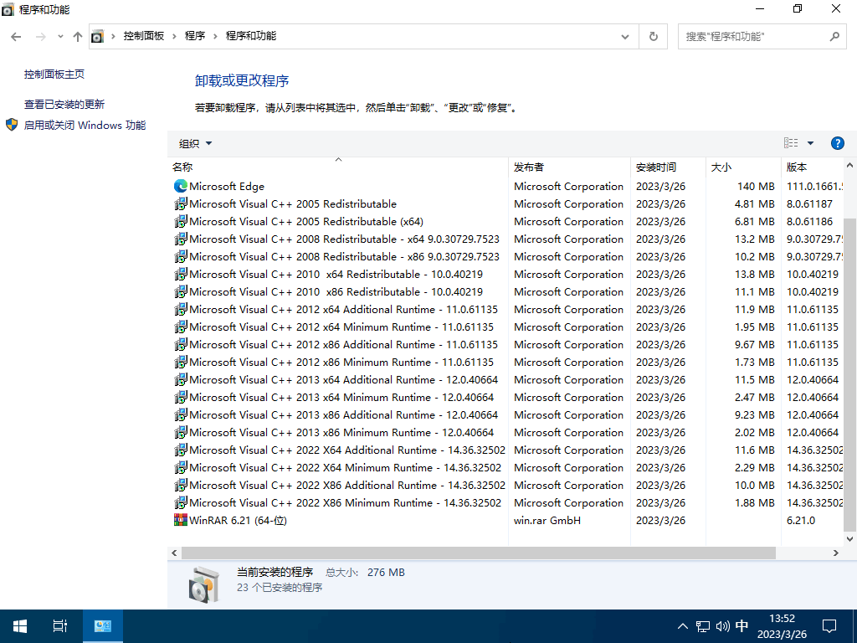Click the search magnifier icon
857x643 pixels.
point(834,36)
